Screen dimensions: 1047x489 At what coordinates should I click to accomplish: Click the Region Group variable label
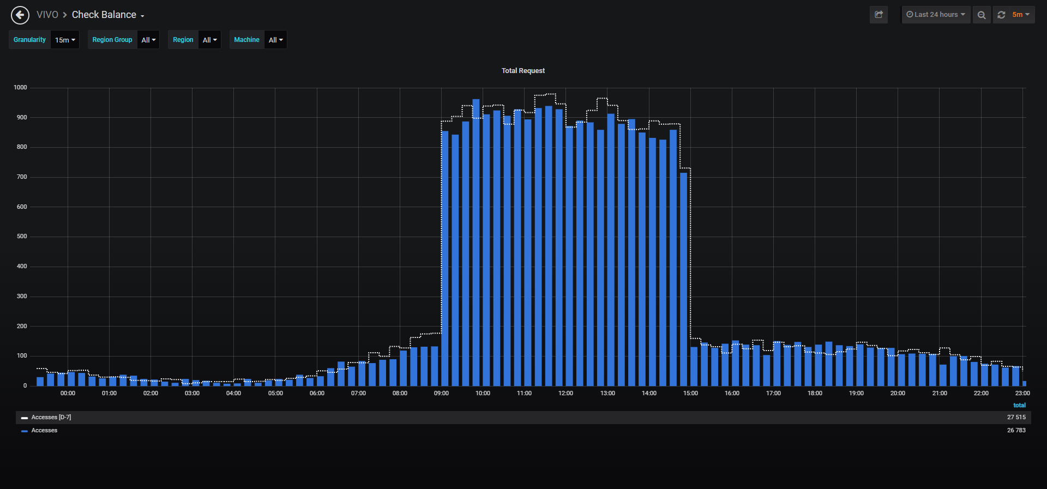click(x=112, y=40)
